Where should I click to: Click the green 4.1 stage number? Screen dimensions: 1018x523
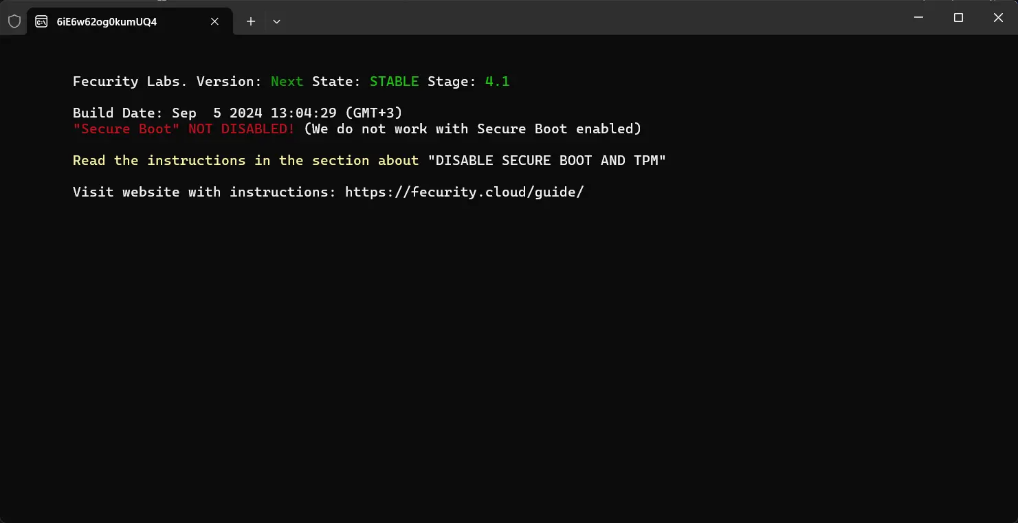pyautogui.click(x=497, y=81)
